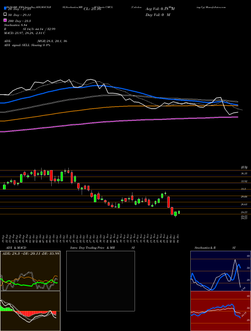Open the empty intraday trading price chart panel
The image size is (251, 331).
pyautogui.click(x=100, y=281)
